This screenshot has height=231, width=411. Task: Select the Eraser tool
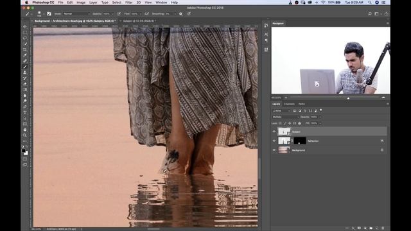[25, 84]
